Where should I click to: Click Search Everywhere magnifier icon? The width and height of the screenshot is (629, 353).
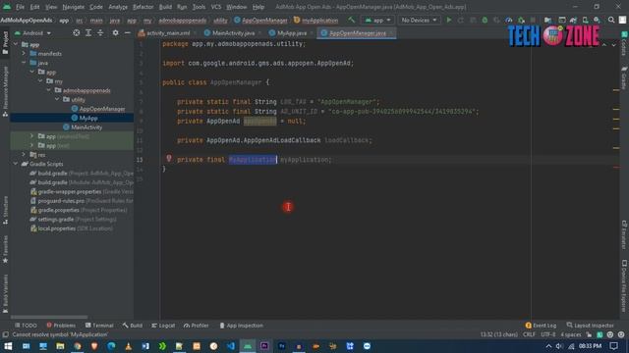tap(611, 20)
